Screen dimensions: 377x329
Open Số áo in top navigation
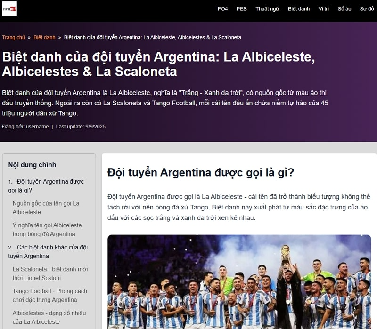coord(344,9)
